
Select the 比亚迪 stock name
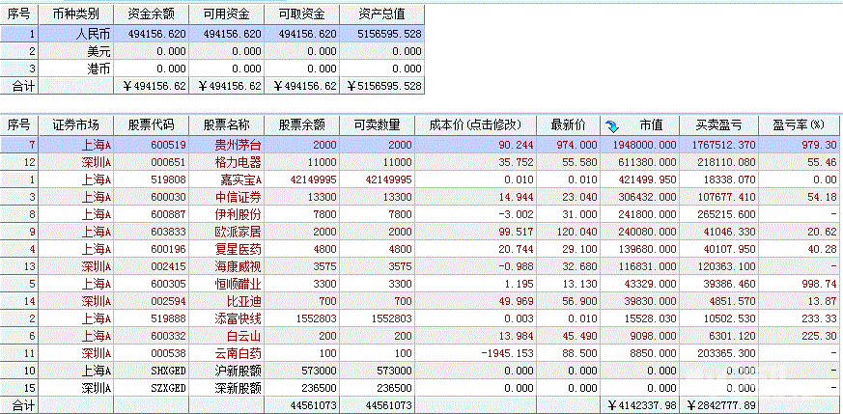243,301
